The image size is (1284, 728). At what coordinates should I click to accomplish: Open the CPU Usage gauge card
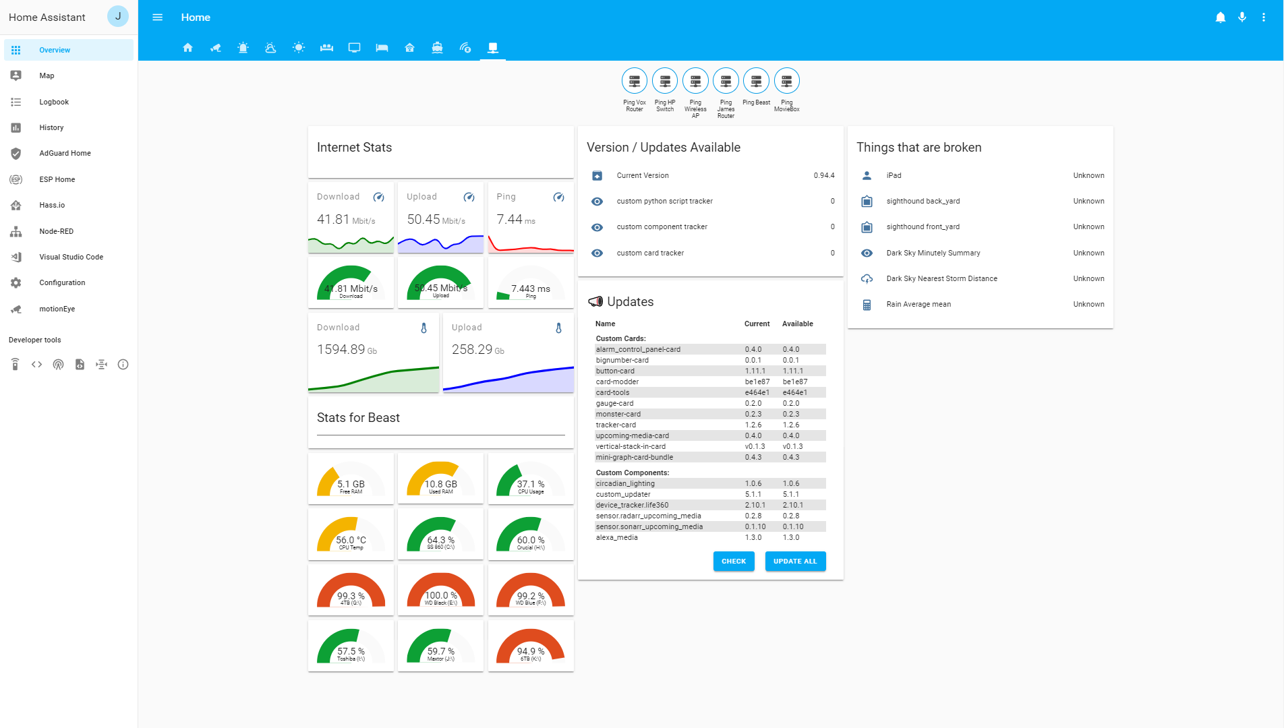(531, 479)
